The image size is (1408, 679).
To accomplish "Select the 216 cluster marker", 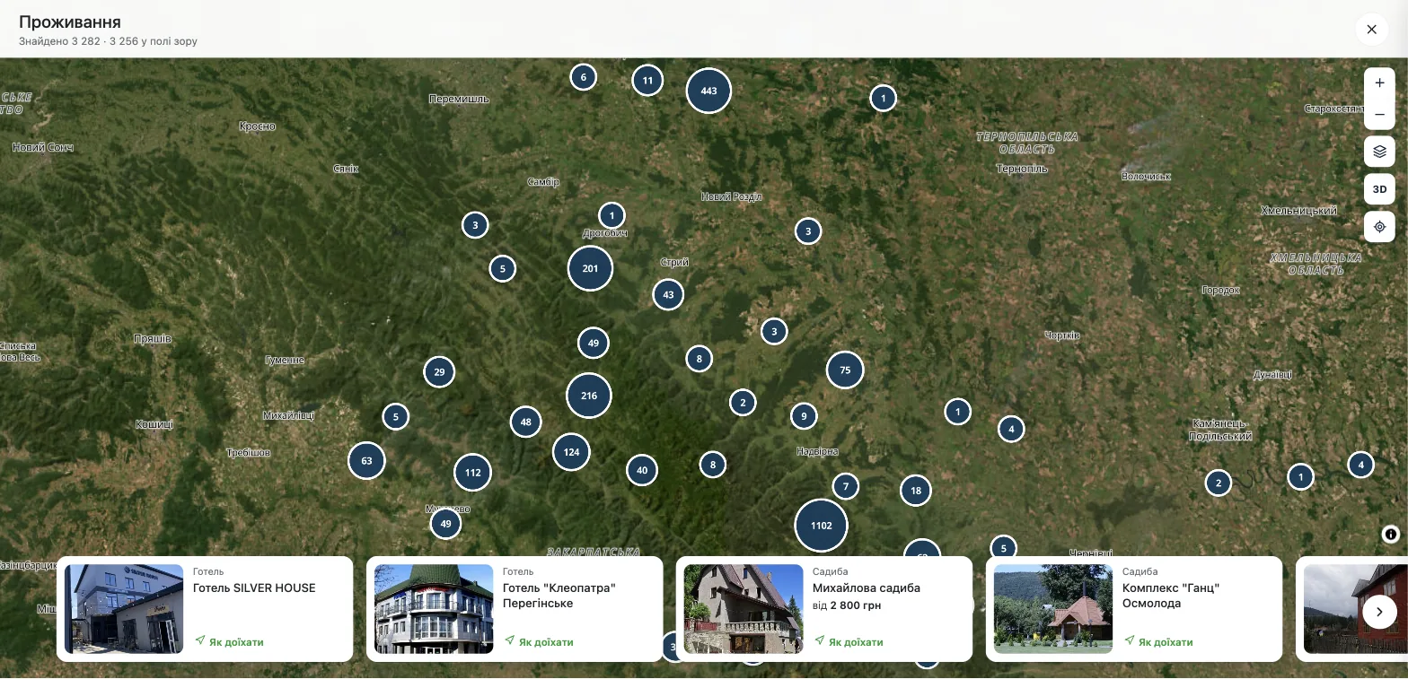I will 589,396.
